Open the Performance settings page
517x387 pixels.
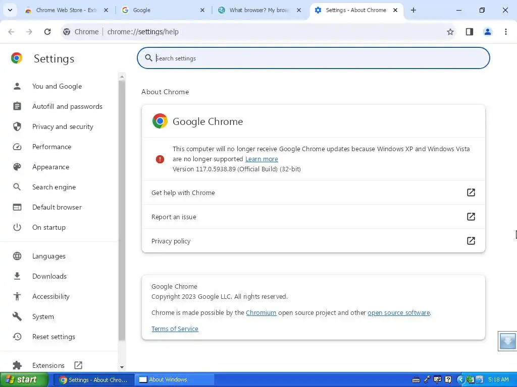(51, 147)
